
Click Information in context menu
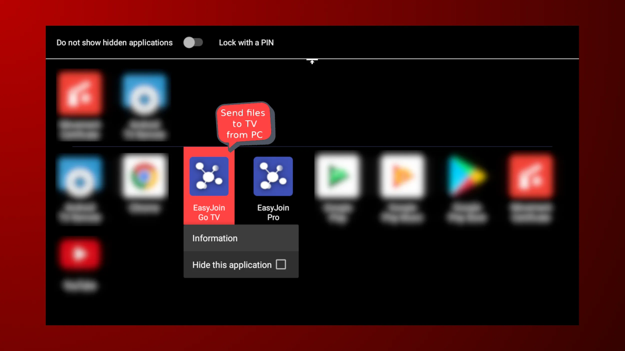215,238
